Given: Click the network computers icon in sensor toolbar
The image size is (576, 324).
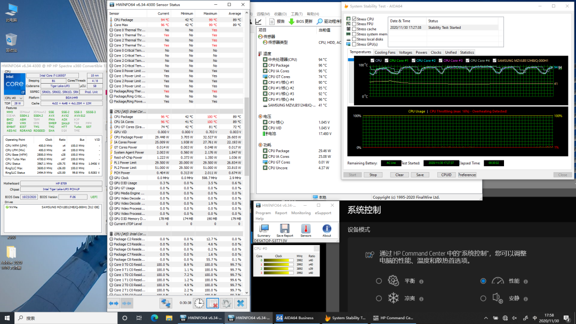Looking at the screenshot, I should (x=166, y=303).
